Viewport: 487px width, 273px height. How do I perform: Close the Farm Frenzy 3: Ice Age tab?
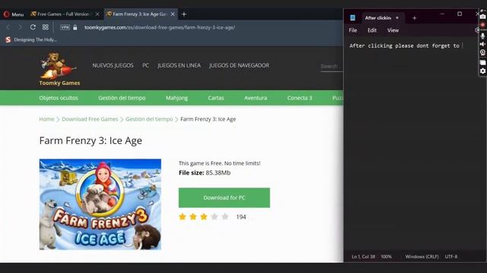173,14
